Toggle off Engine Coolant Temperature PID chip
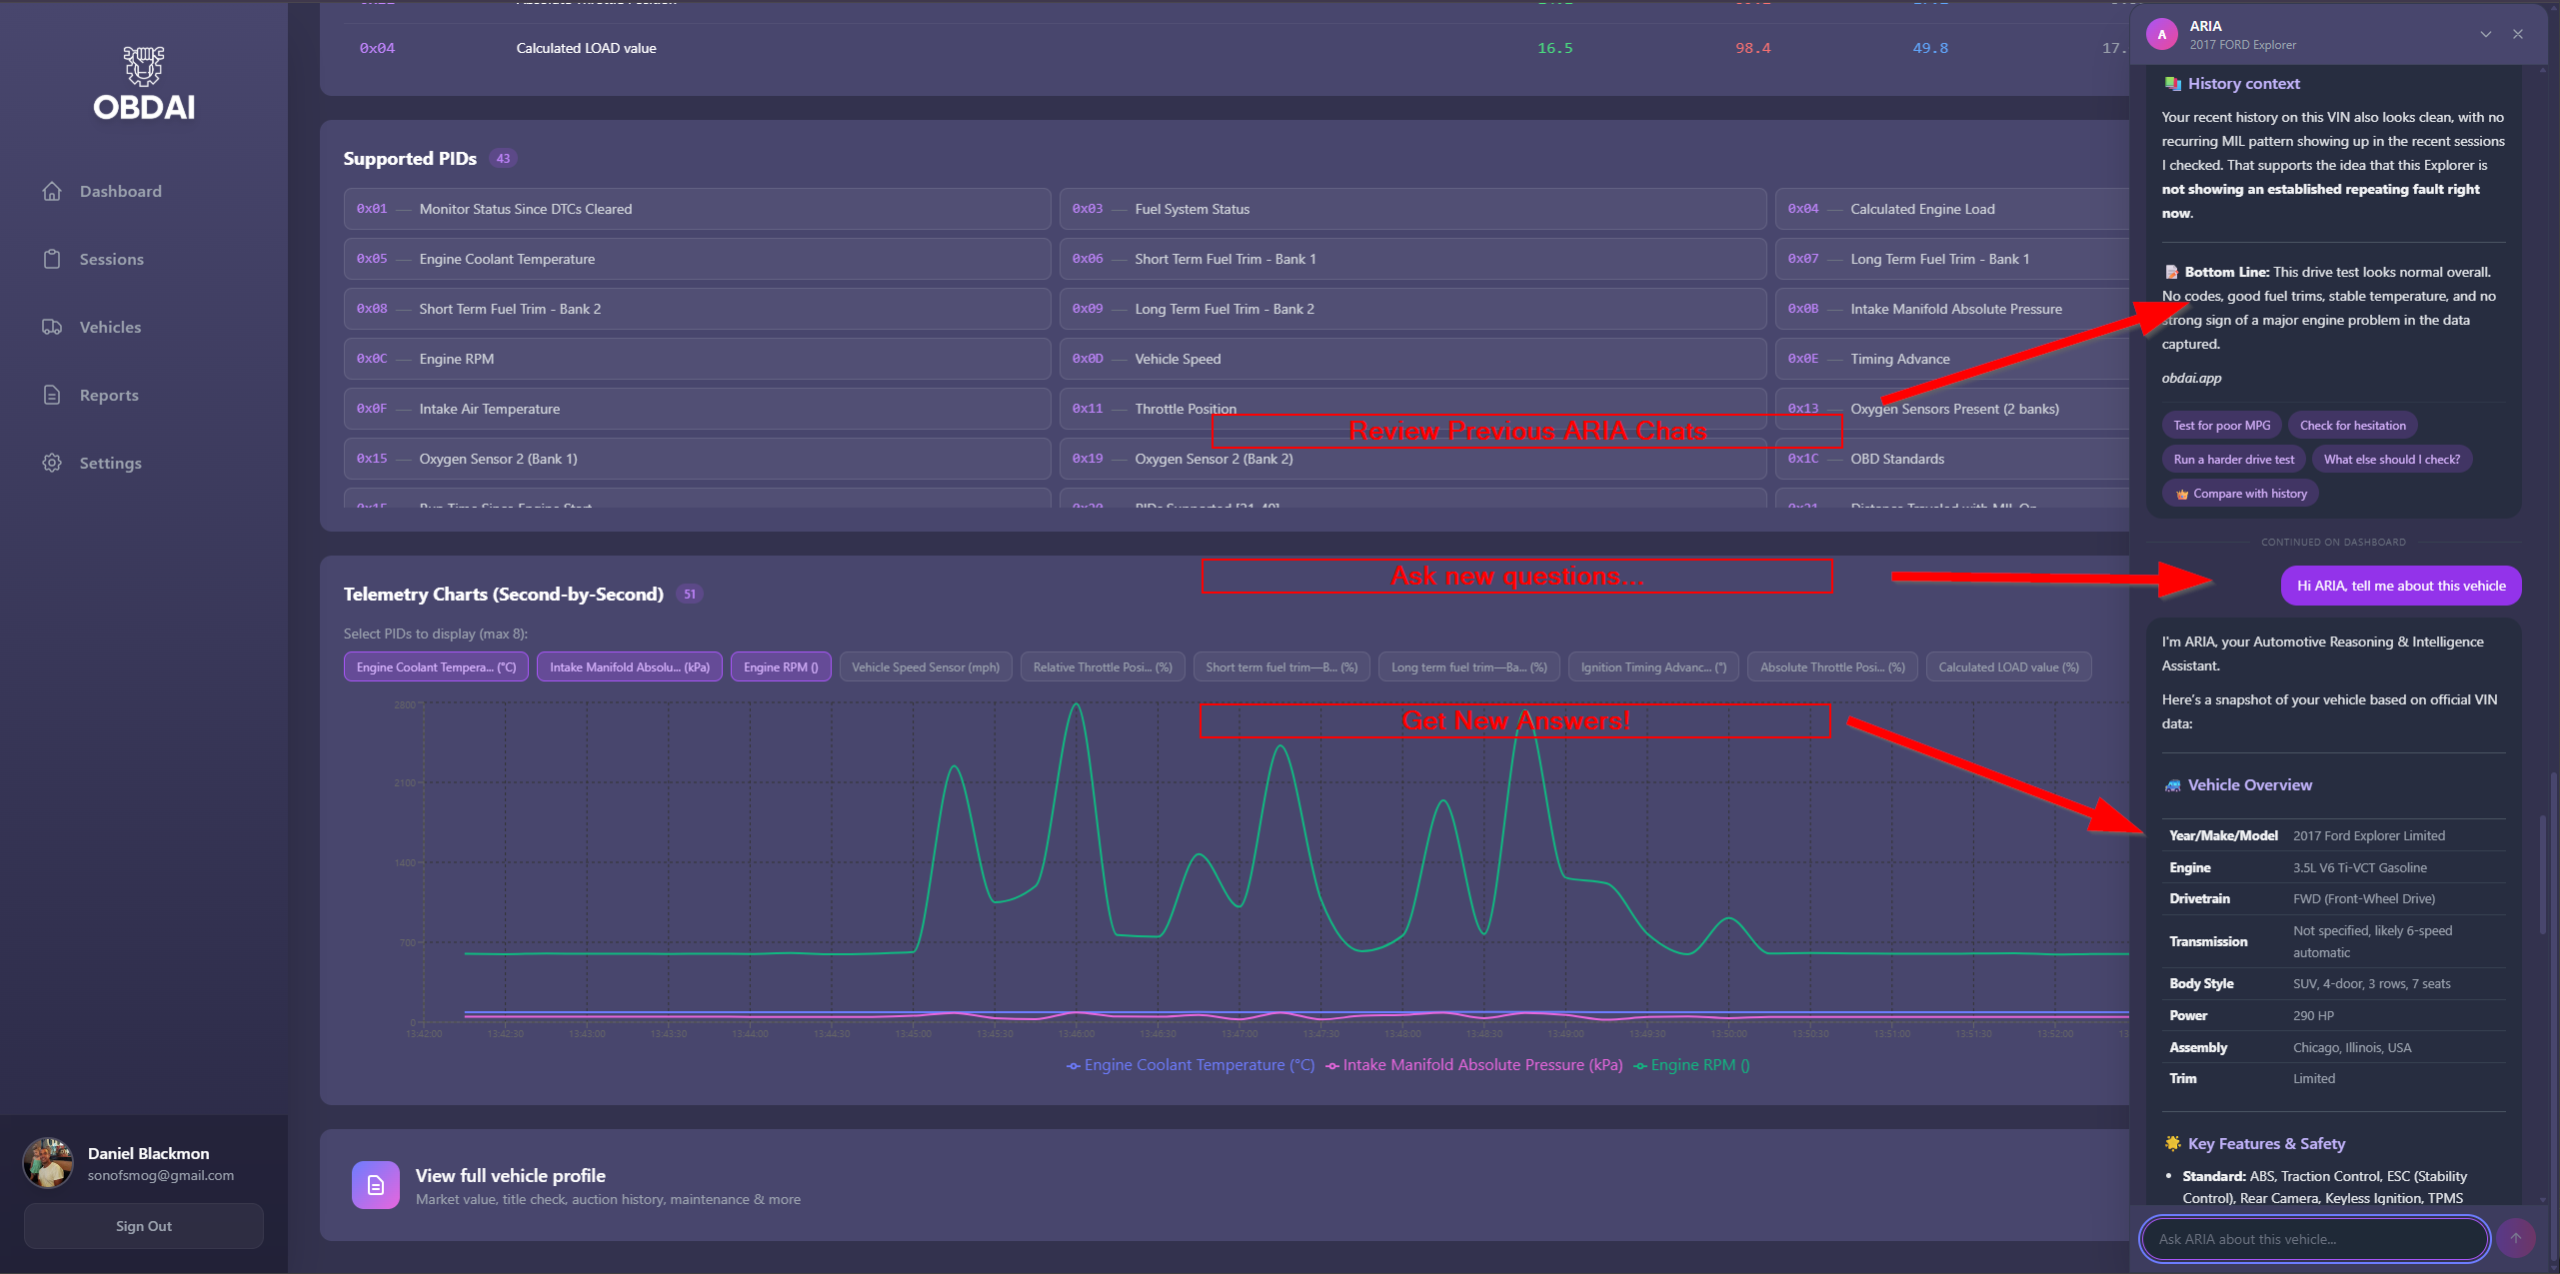Image resolution: width=2560 pixels, height=1274 pixels. (436, 666)
